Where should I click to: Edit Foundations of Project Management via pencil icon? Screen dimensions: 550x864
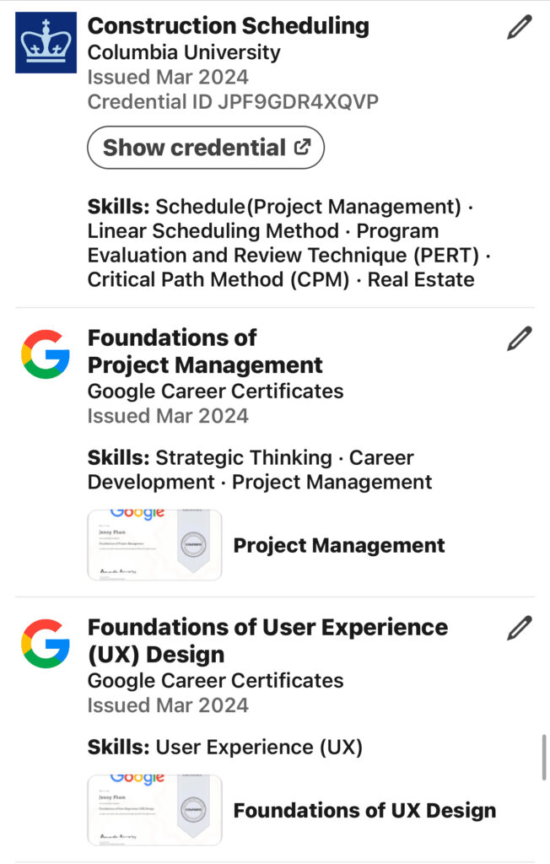tap(519, 338)
